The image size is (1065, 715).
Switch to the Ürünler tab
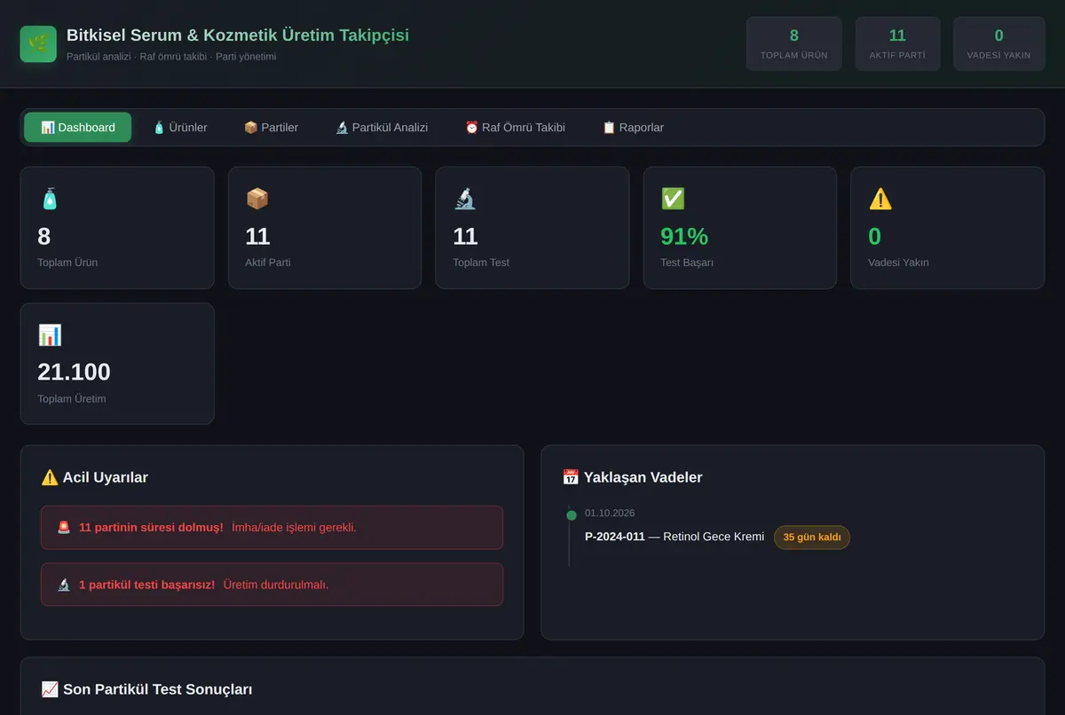(x=180, y=128)
